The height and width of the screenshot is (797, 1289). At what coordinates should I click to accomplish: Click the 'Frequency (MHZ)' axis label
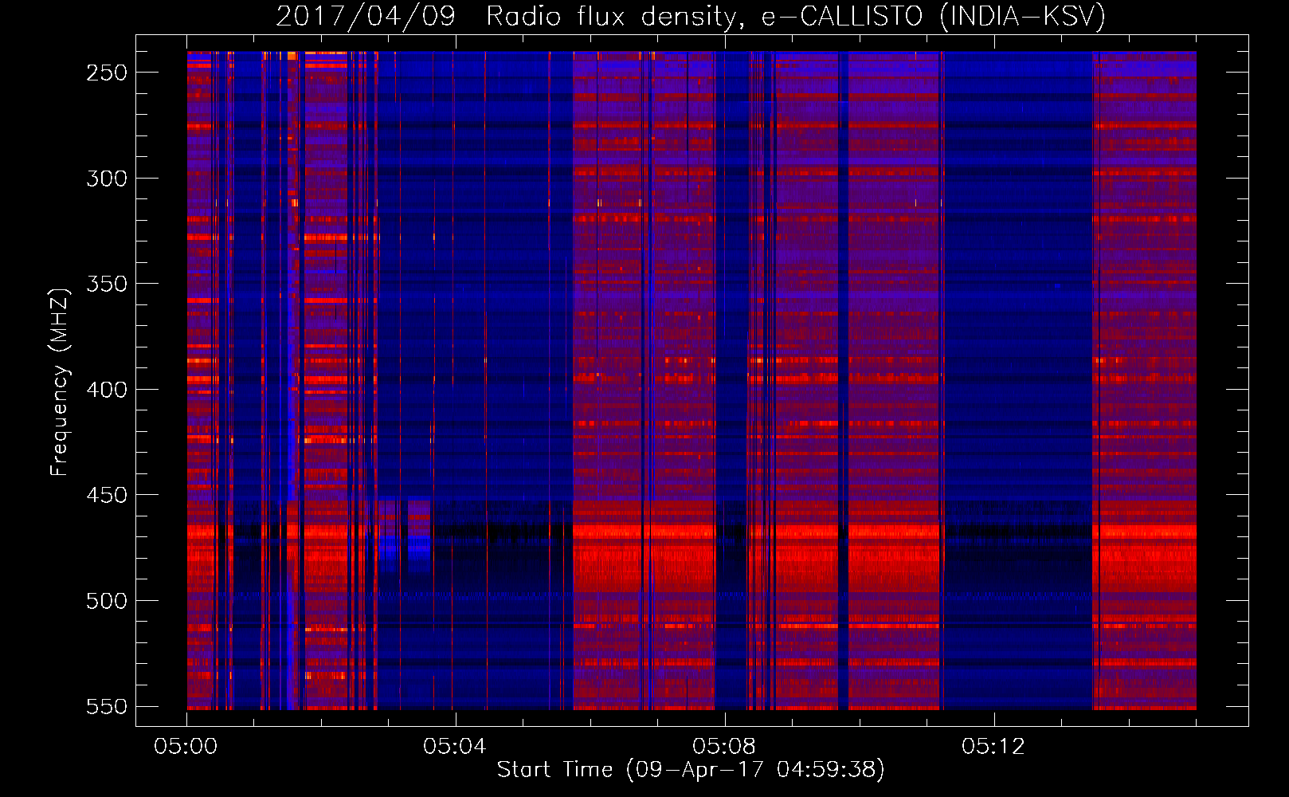coord(60,382)
